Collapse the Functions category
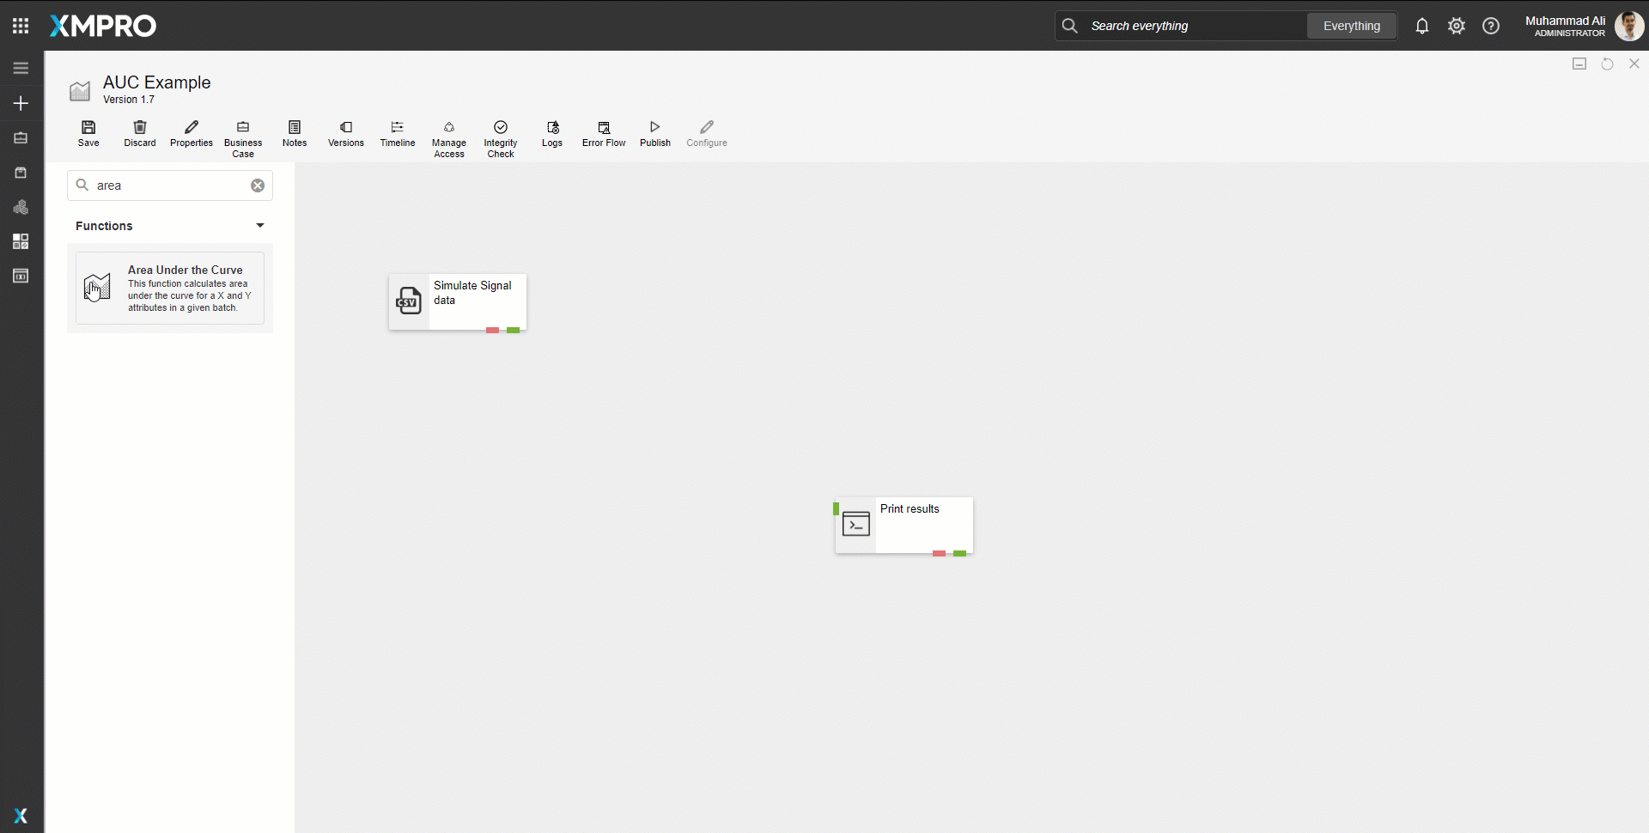The image size is (1649, 833). (259, 226)
